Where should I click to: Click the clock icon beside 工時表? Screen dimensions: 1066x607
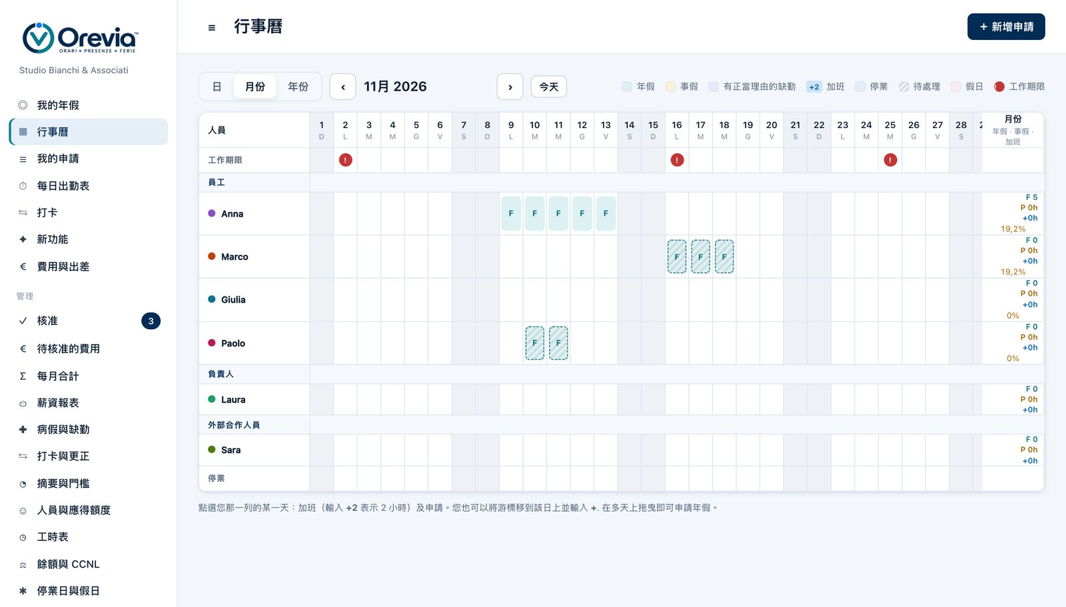(23, 537)
